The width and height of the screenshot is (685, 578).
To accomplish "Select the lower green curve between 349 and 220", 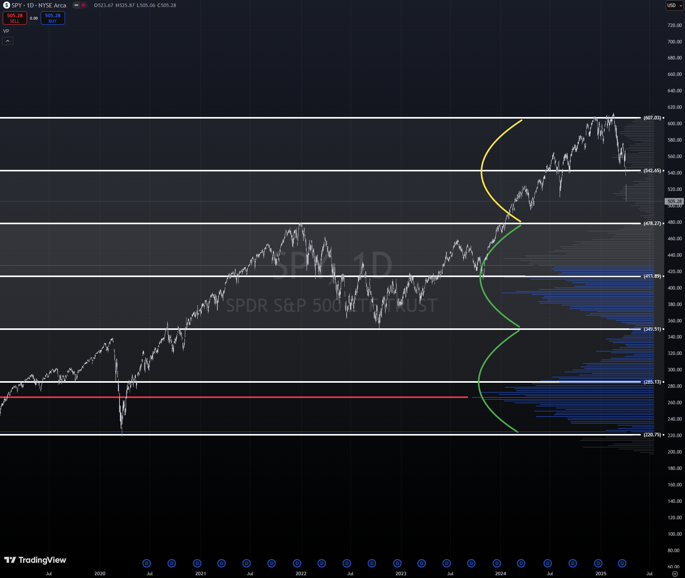I will (479, 382).
